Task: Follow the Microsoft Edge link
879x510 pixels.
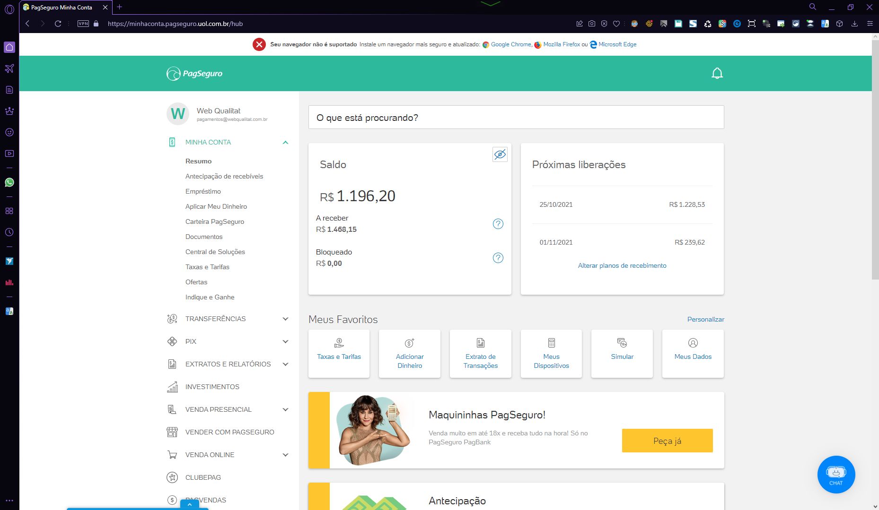Action: [x=617, y=44]
